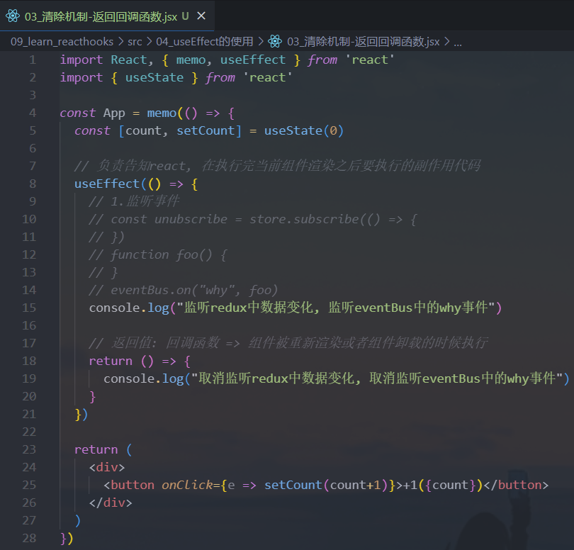
Task: Click the React file icon in breadcrumb
Action: click(275, 41)
